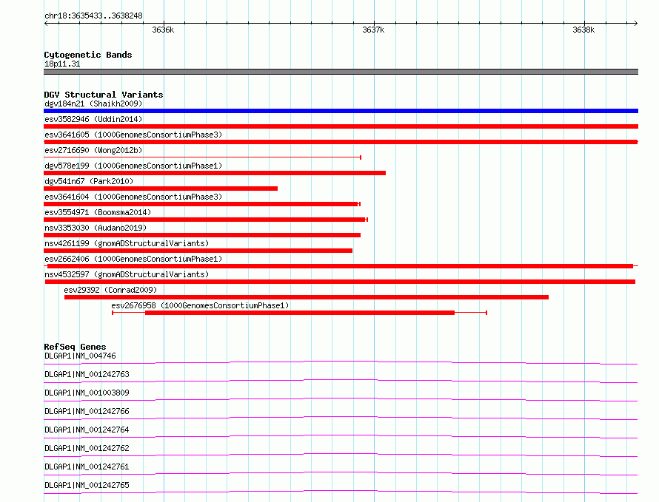This screenshot has width=659, height=502.
Task: Click the gray 18p11.31 cytoband bar
Action: [341, 72]
